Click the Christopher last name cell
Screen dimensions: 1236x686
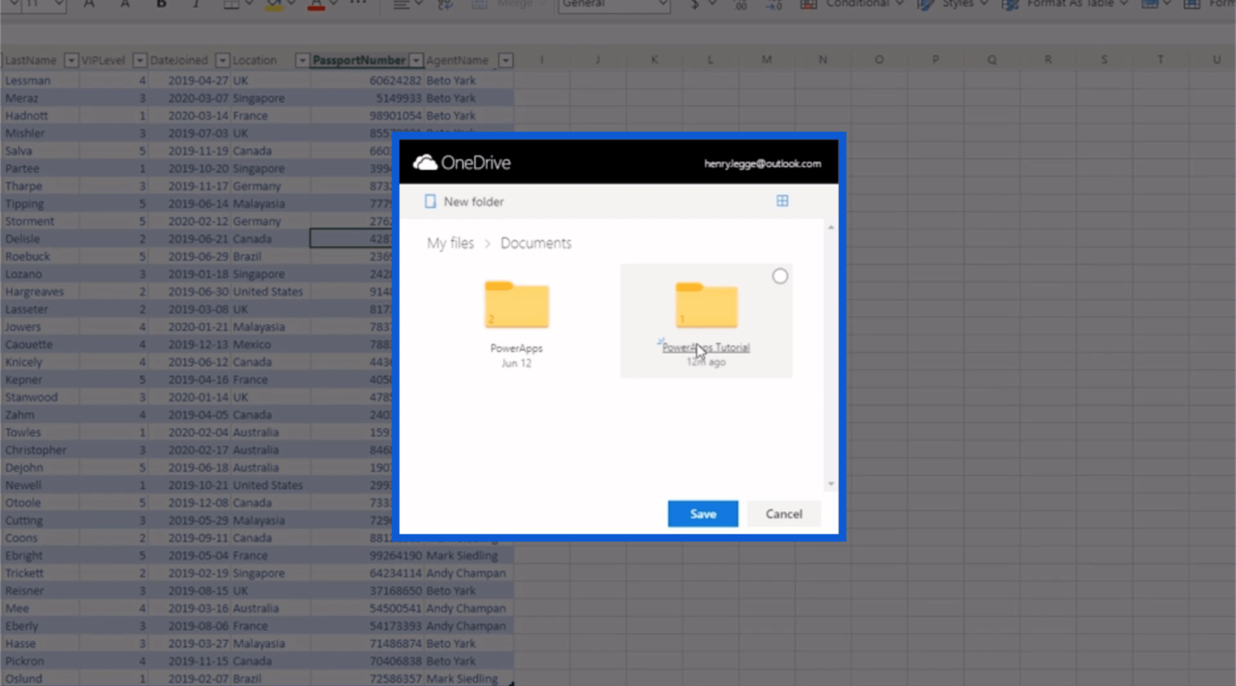40,450
